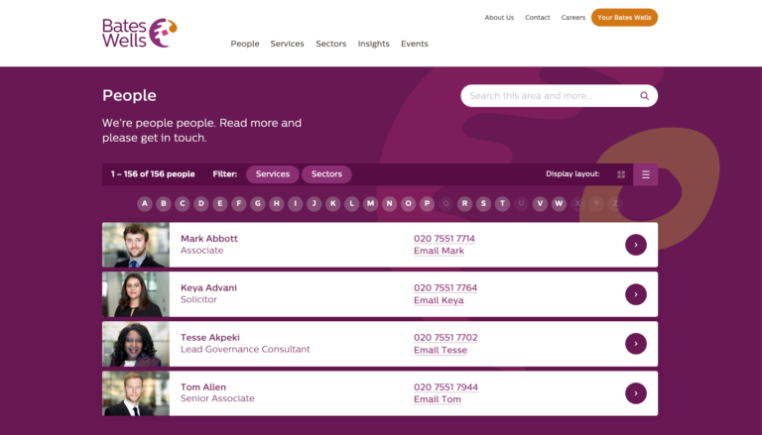Click the search magnifier icon

[x=644, y=96]
